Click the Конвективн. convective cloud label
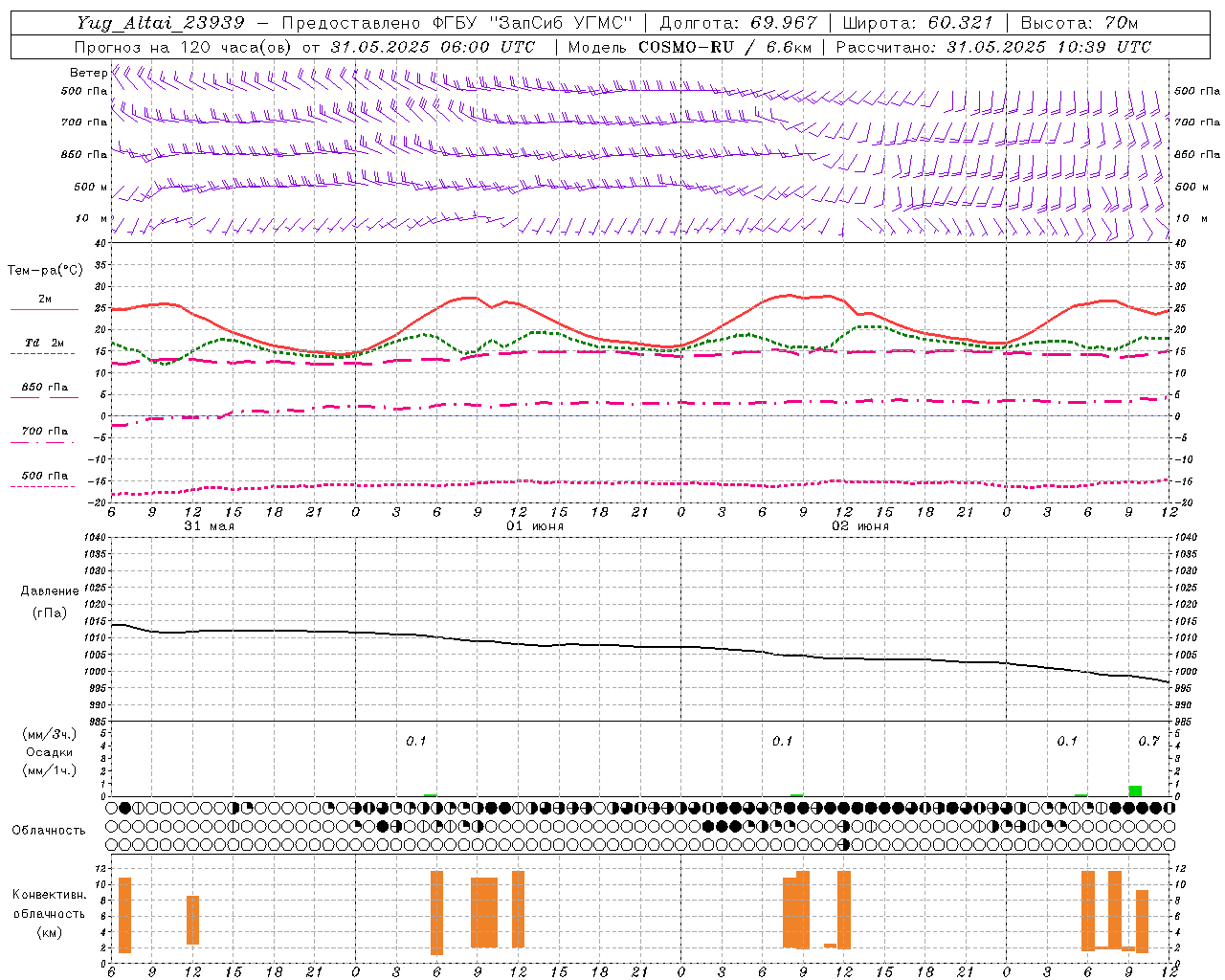The image size is (1225, 980). pos(50,895)
